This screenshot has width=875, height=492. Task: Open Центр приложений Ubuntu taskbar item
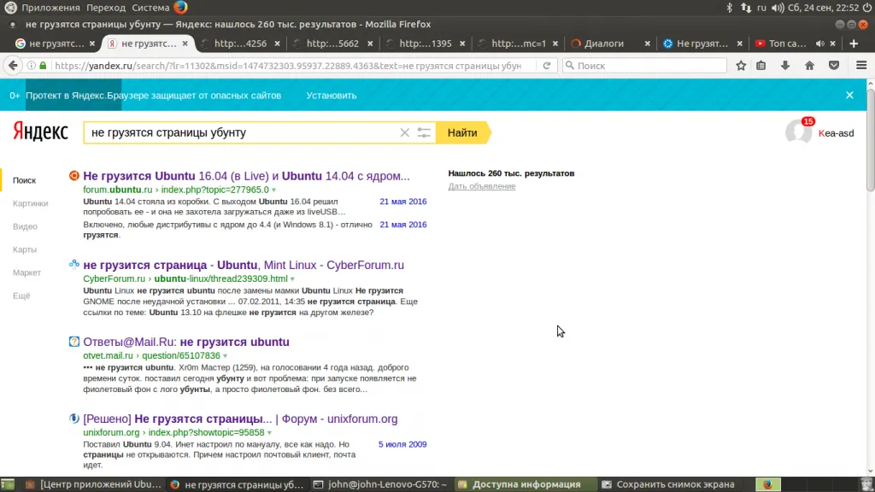pos(94,484)
